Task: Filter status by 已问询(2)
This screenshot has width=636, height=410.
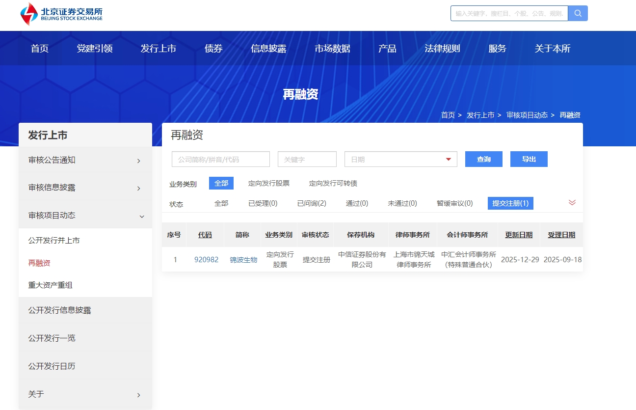Action: (312, 203)
